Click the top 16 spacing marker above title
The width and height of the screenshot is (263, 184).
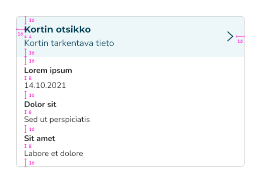[x=30, y=20]
